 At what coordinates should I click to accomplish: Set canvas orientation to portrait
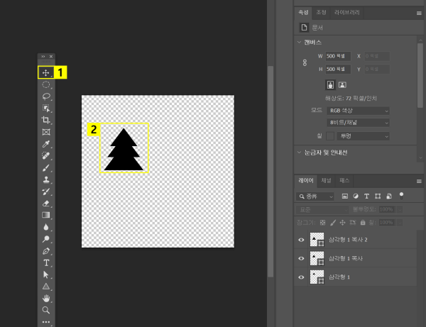click(330, 84)
